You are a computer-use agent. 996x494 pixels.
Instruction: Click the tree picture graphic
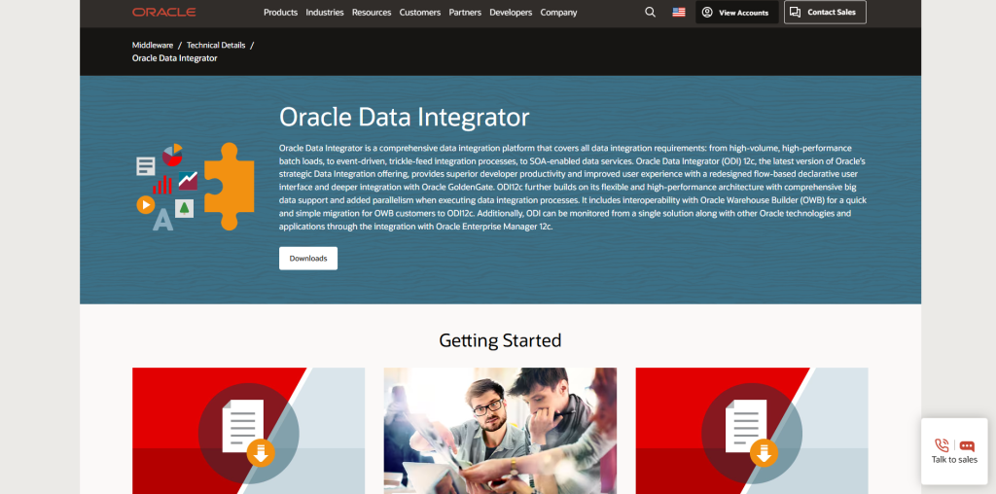tap(184, 208)
